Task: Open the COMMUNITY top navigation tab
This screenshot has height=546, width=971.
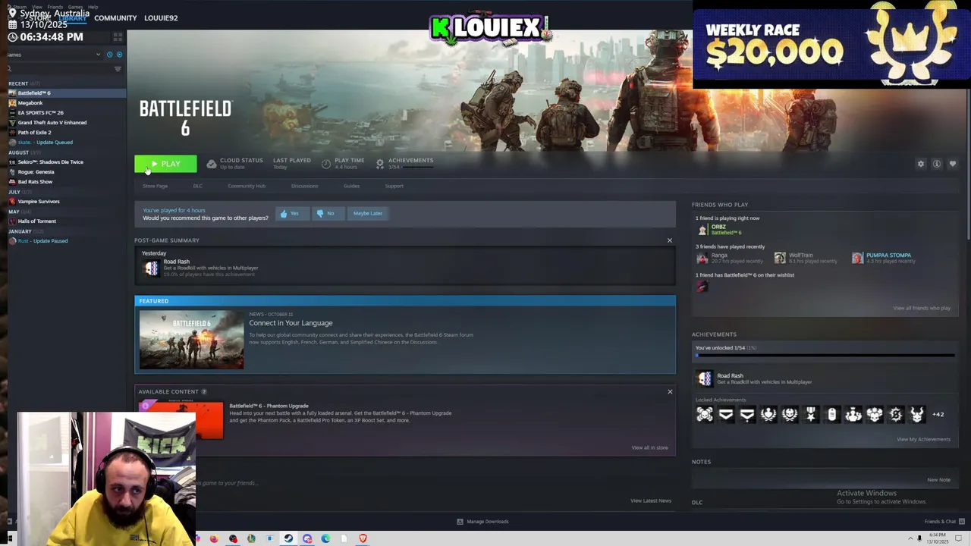Action: tap(115, 18)
